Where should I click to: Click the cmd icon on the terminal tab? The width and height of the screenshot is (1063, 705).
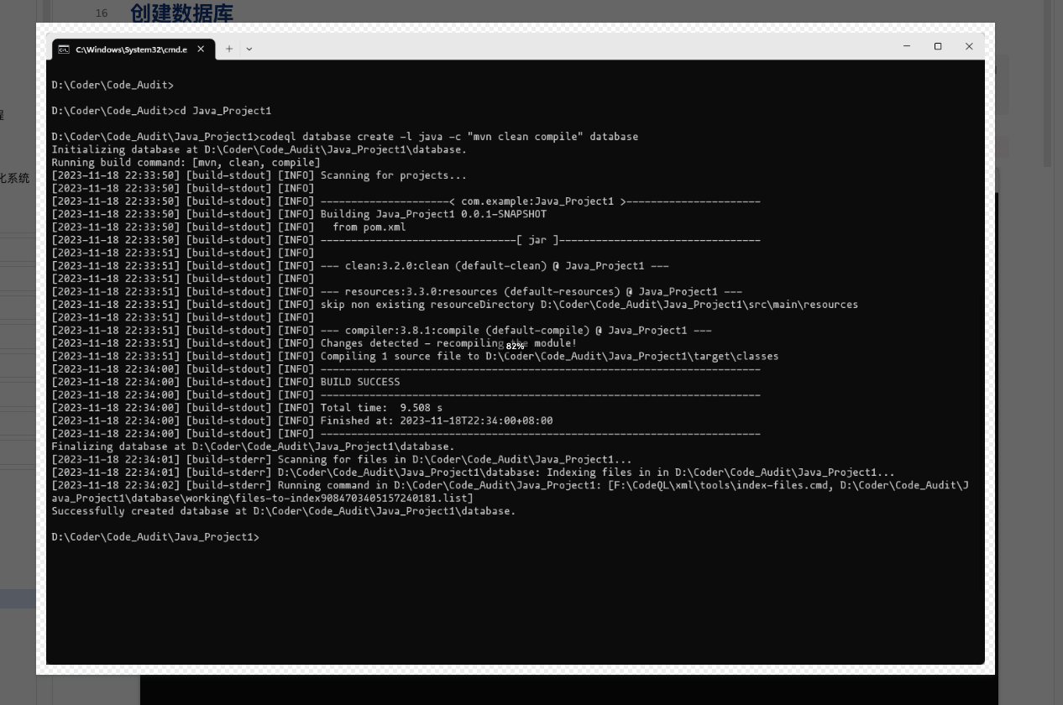(64, 50)
